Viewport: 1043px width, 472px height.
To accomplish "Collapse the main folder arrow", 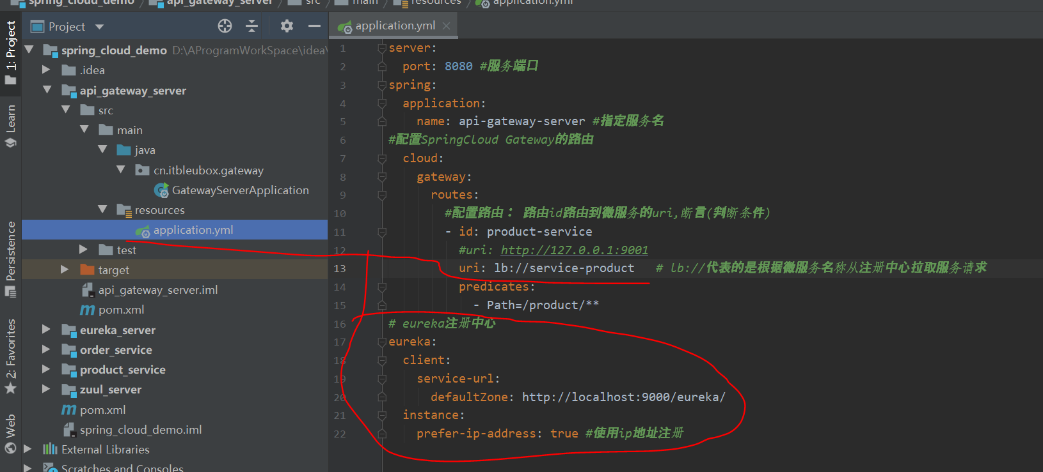I will pyautogui.click(x=84, y=130).
